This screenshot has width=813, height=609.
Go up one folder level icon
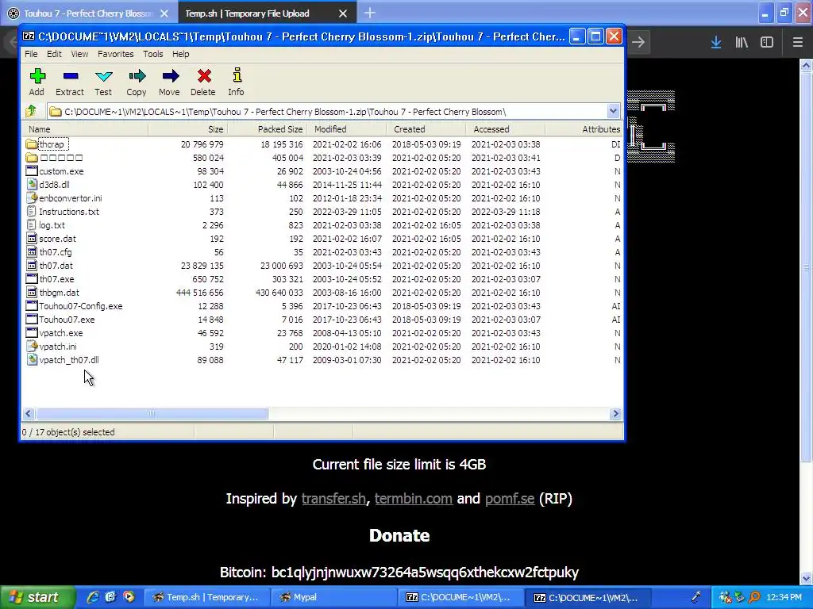point(31,111)
